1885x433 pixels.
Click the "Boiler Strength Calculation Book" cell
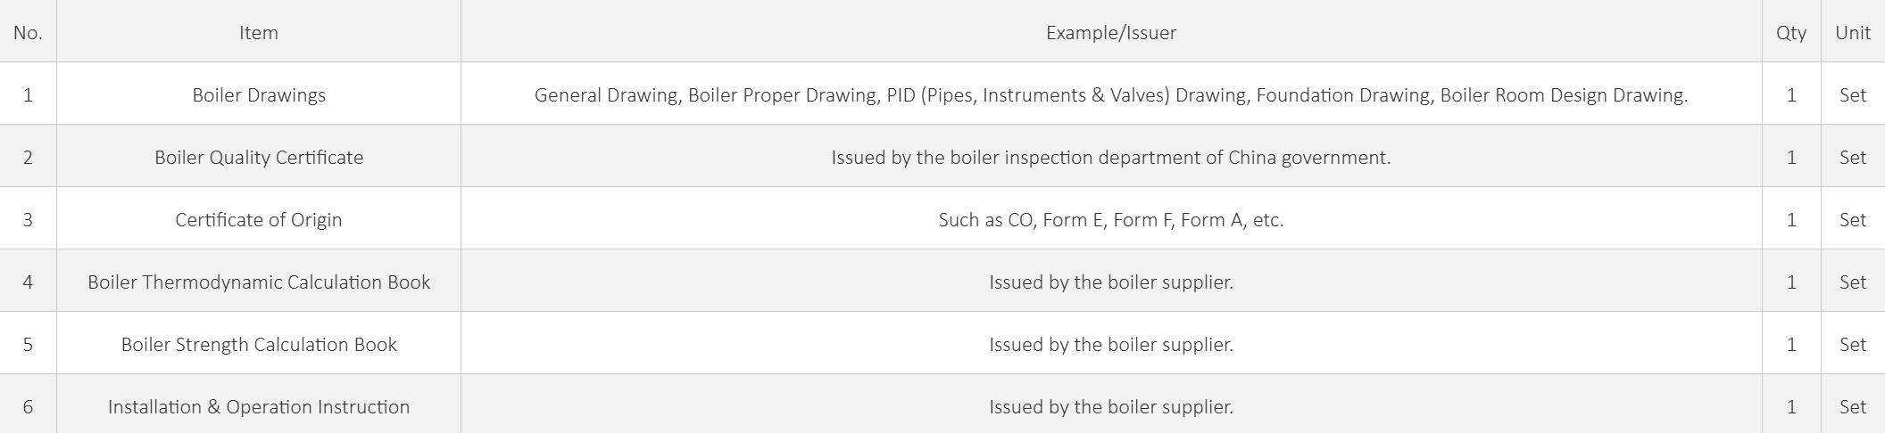[259, 345]
